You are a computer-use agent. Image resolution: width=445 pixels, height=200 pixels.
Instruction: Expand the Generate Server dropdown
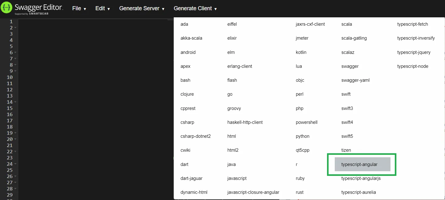point(142,8)
